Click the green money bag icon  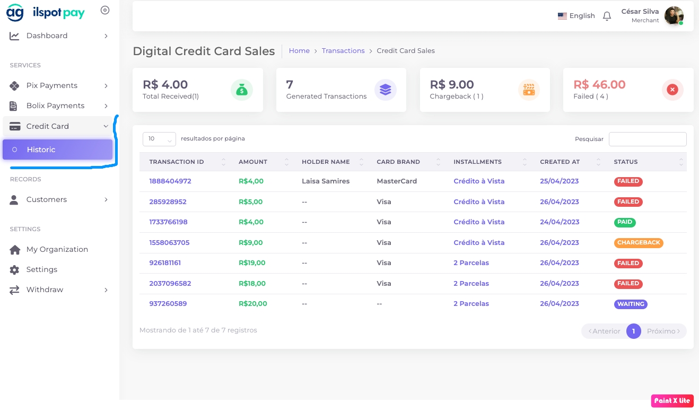click(x=242, y=90)
